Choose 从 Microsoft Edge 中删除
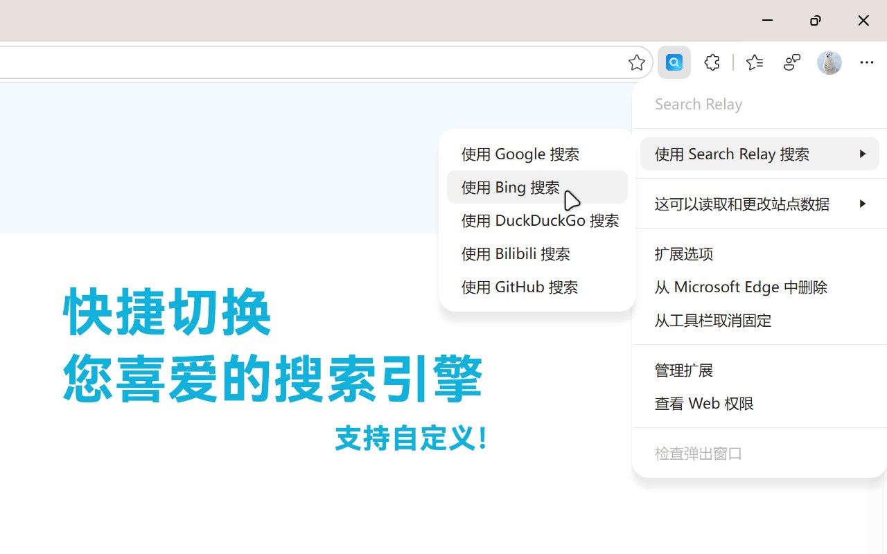This screenshot has height=554, width=887. [x=759, y=287]
